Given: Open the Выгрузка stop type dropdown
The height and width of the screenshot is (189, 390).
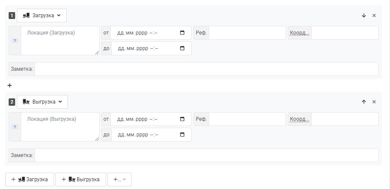Looking at the screenshot, I should point(42,102).
